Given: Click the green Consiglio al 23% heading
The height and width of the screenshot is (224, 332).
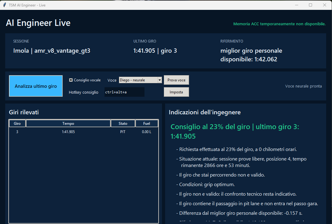Looking at the screenshot, I should [235, 132].
